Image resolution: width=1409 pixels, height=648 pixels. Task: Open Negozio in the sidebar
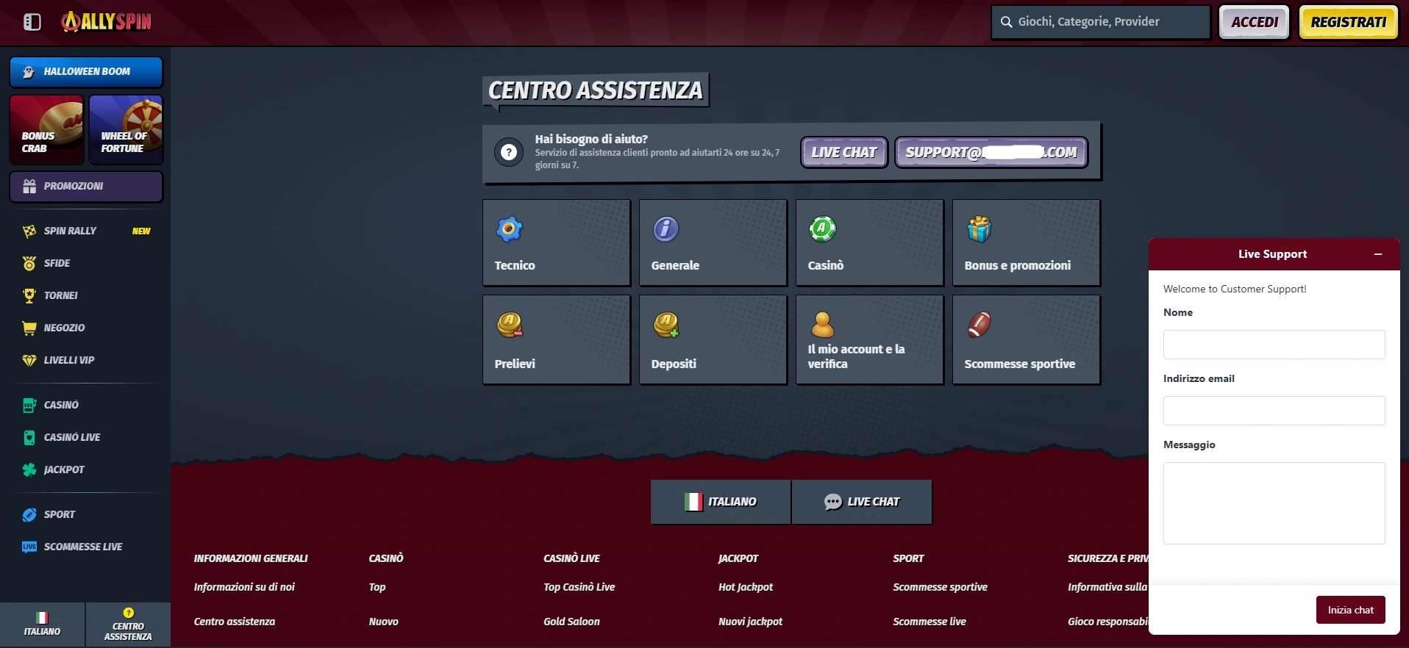[x=86, y=328]
